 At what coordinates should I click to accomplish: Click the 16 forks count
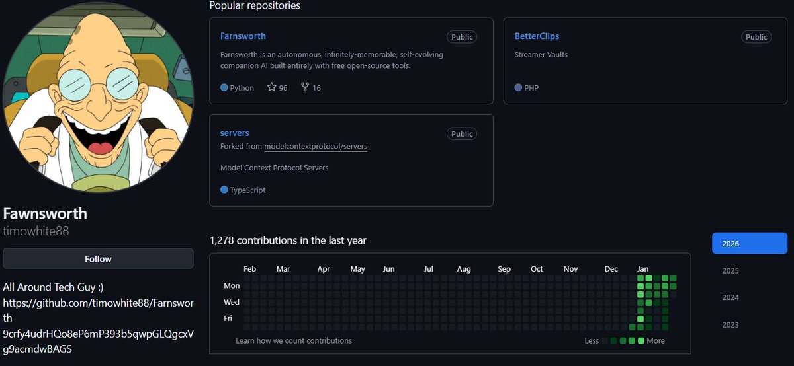click(316, 87)
